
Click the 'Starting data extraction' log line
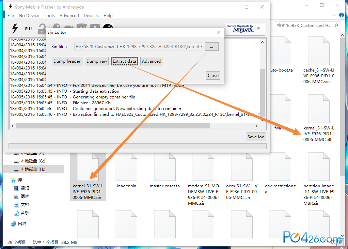pos(65,91)
